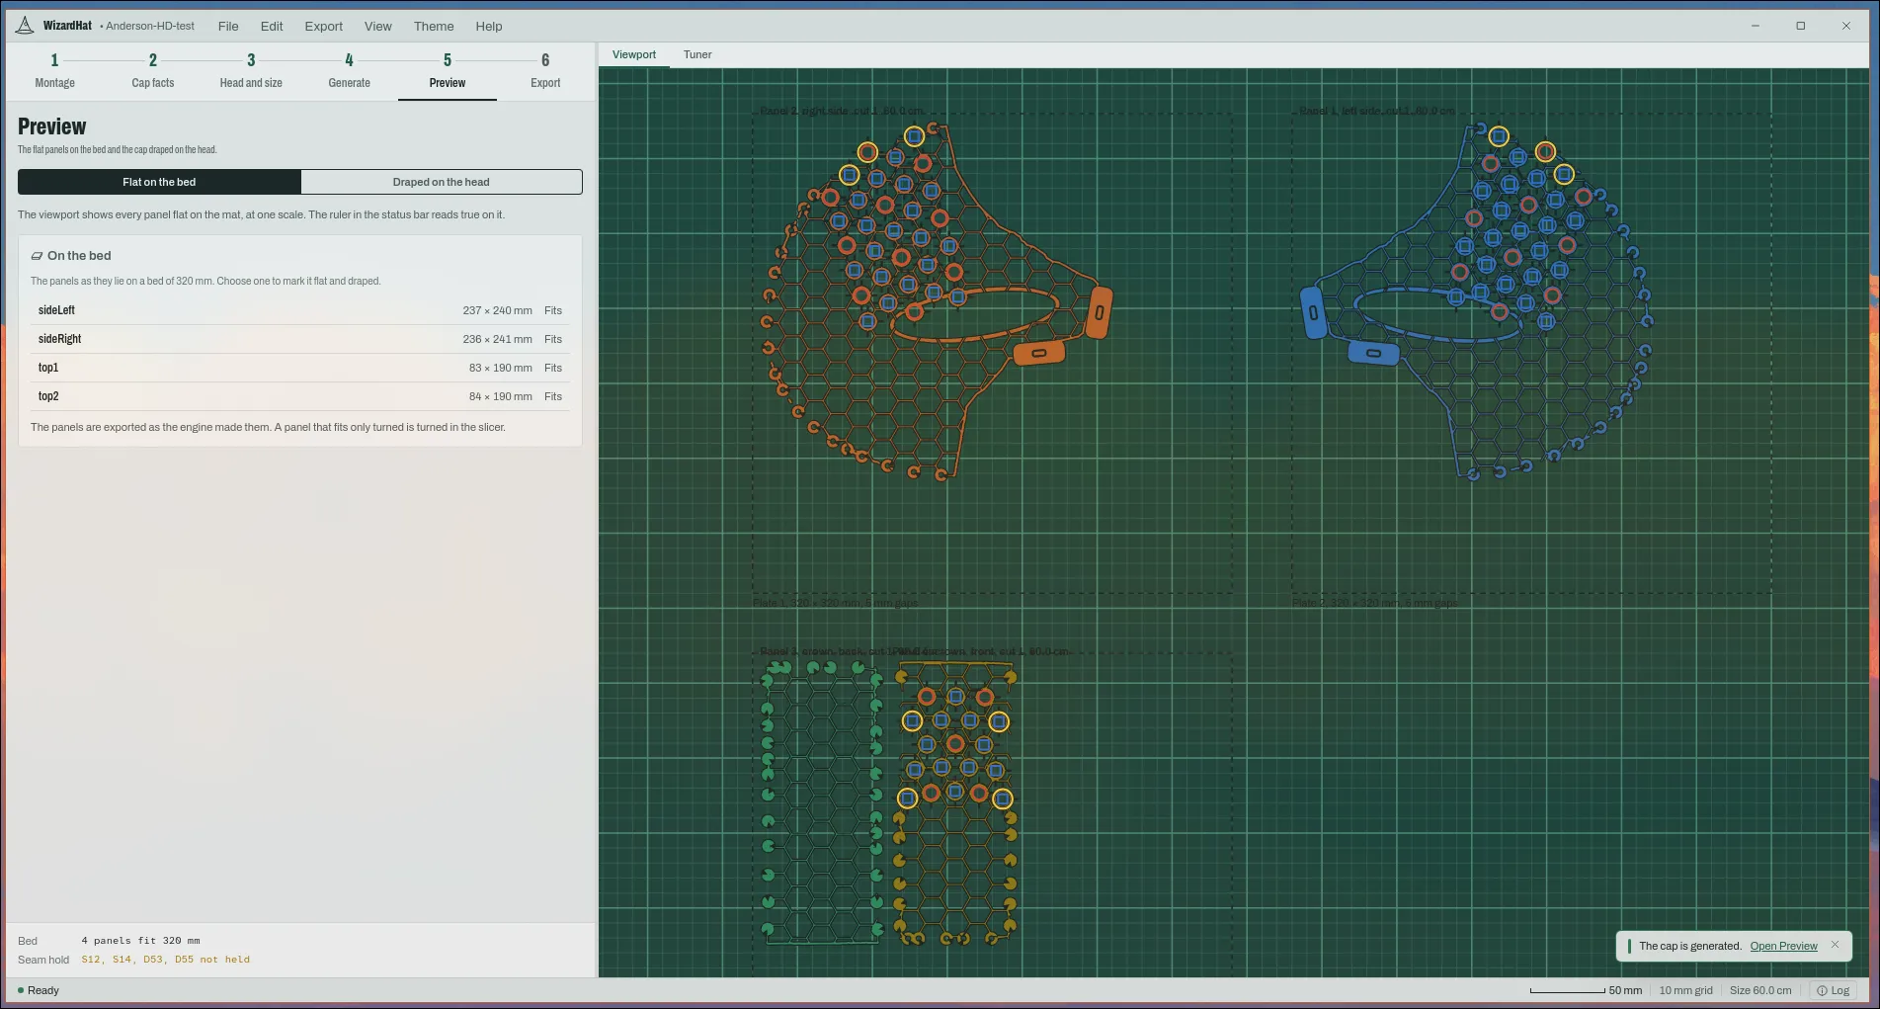Click the 50 mm ruler scale
1880x1009 pixels.
point(1586,990)
